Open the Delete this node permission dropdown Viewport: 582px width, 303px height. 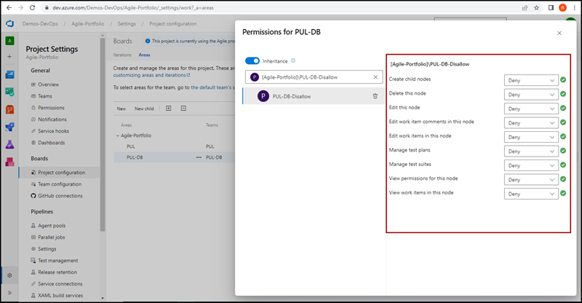[x=531, y=95]
